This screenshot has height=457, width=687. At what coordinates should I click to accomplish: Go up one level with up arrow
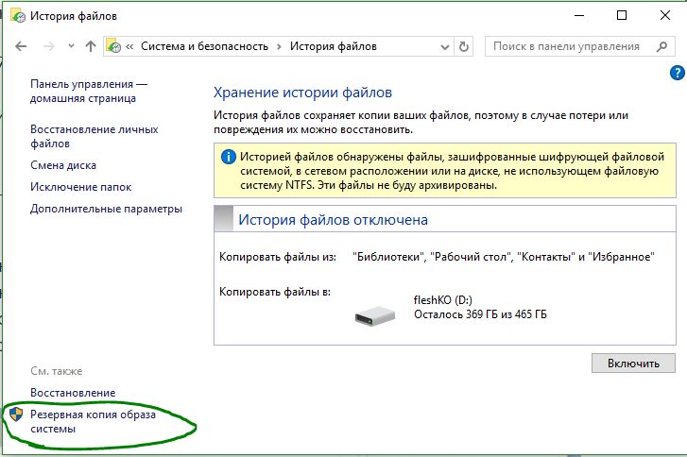[x=91, y=46]
